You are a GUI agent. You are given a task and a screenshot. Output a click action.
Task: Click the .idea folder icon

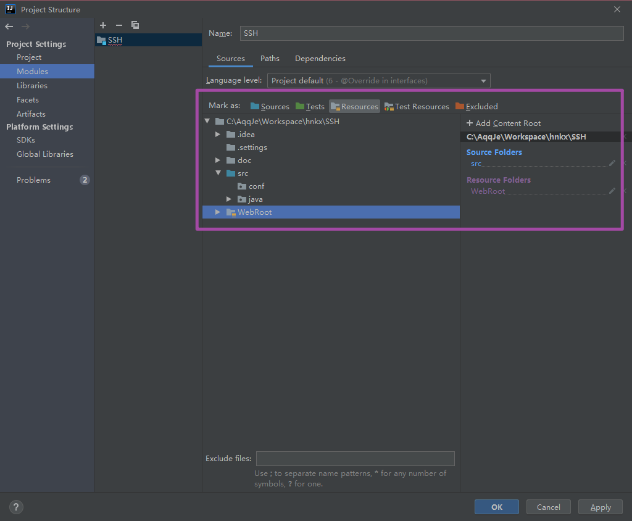pyautogui.click(x=231, y=135)
